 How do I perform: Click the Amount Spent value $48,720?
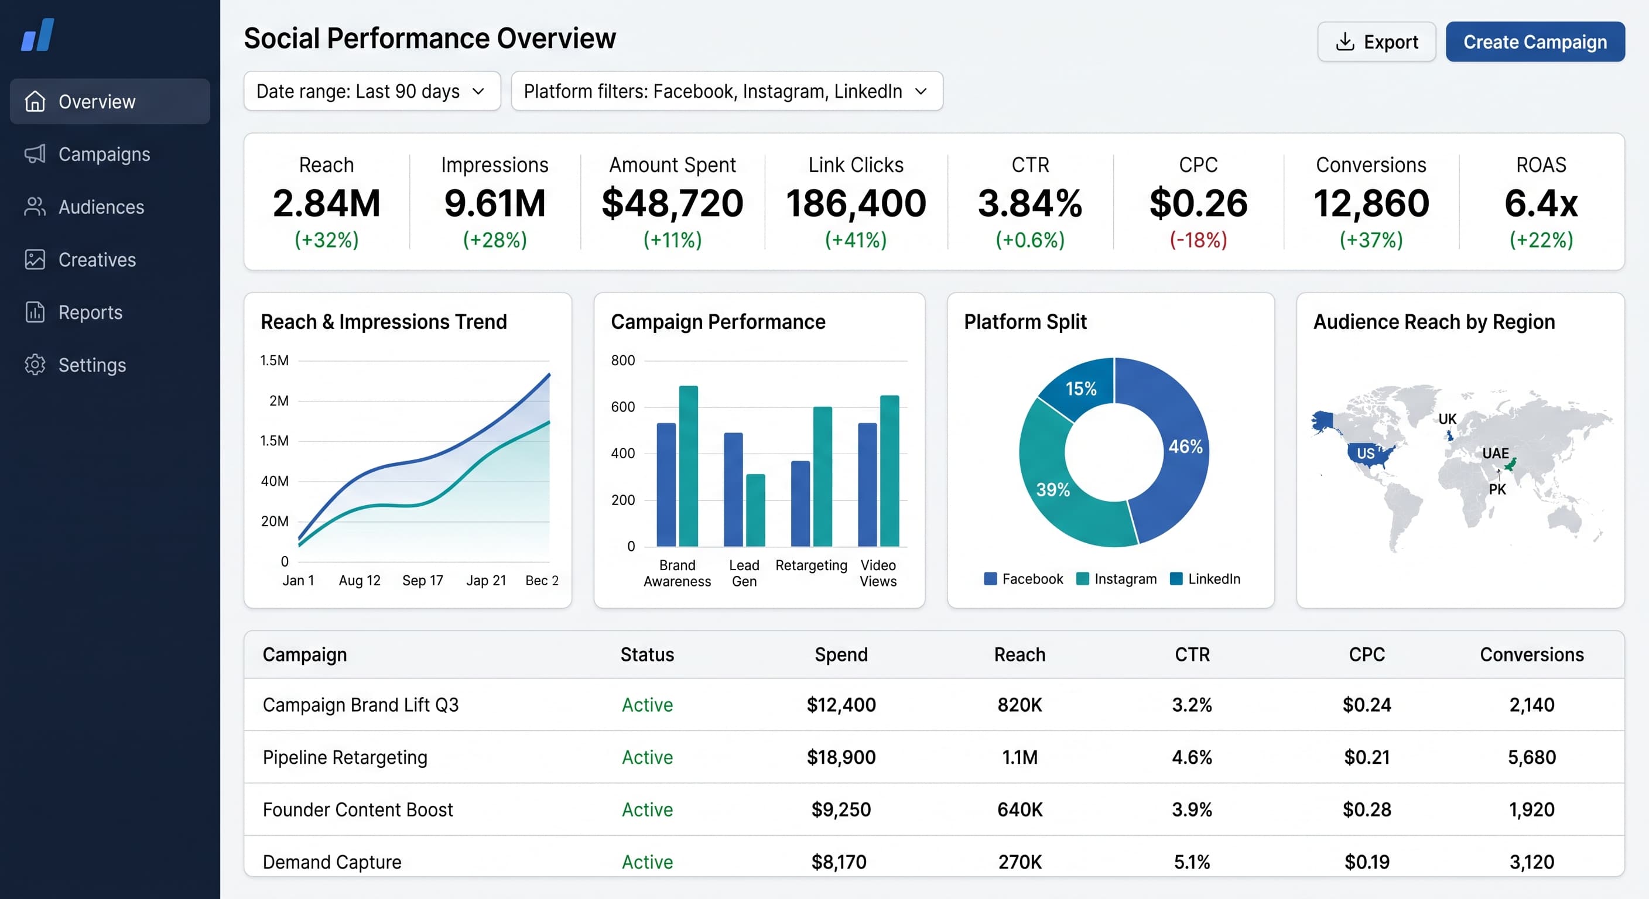click(672, 203)
